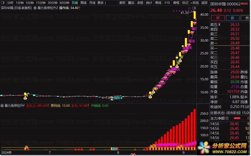This screenshot has height=156, width=251.
Task: Switch to 1分钟 chart period
Action: 20,3
